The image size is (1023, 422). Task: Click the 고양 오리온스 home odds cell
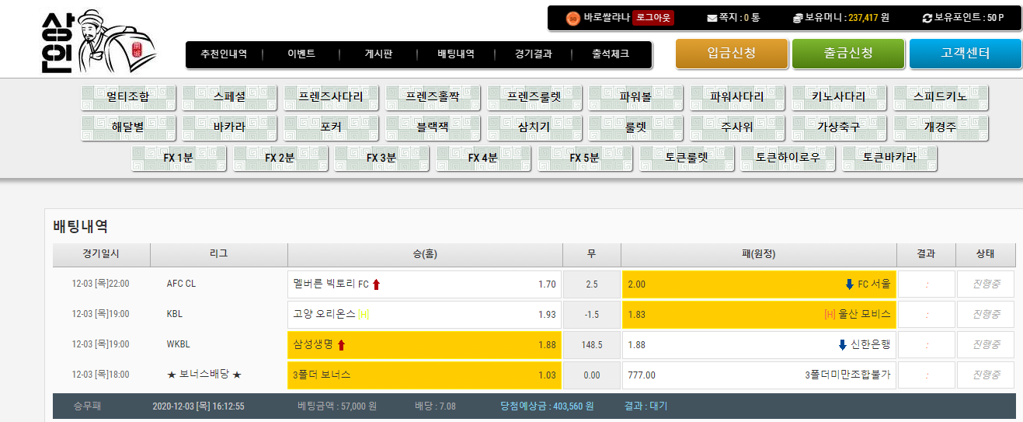click(424, 315)
